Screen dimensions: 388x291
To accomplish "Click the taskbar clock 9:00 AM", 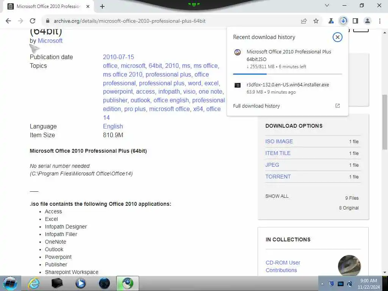I will coord(368,281).
